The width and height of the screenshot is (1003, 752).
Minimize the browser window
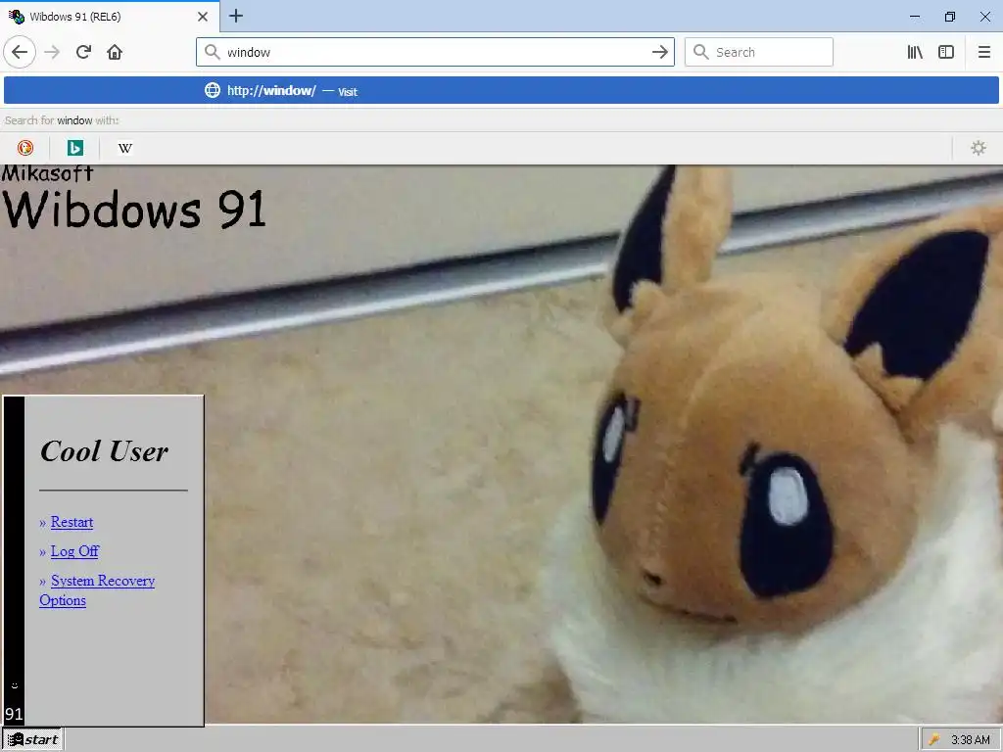click(x=916, y=17)
